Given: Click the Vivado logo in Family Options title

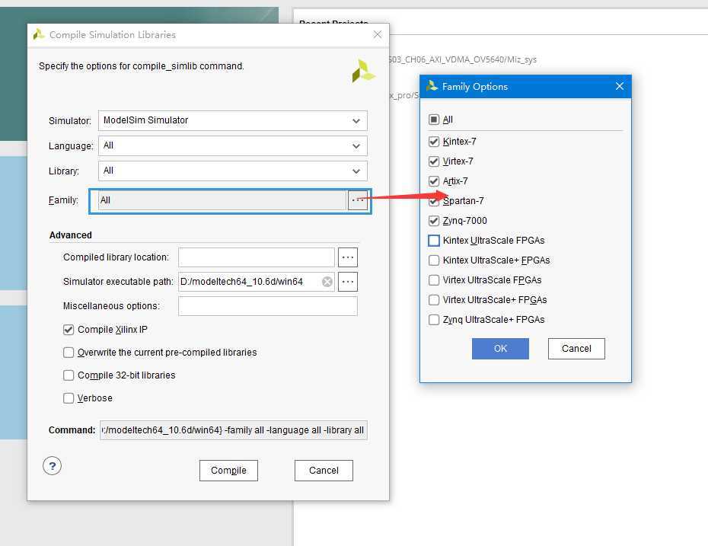Looking at the screenshot, I should [x=432, y=86].
